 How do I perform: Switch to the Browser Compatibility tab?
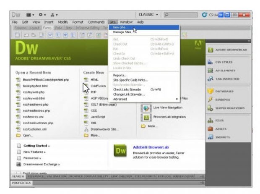(88, 176)
